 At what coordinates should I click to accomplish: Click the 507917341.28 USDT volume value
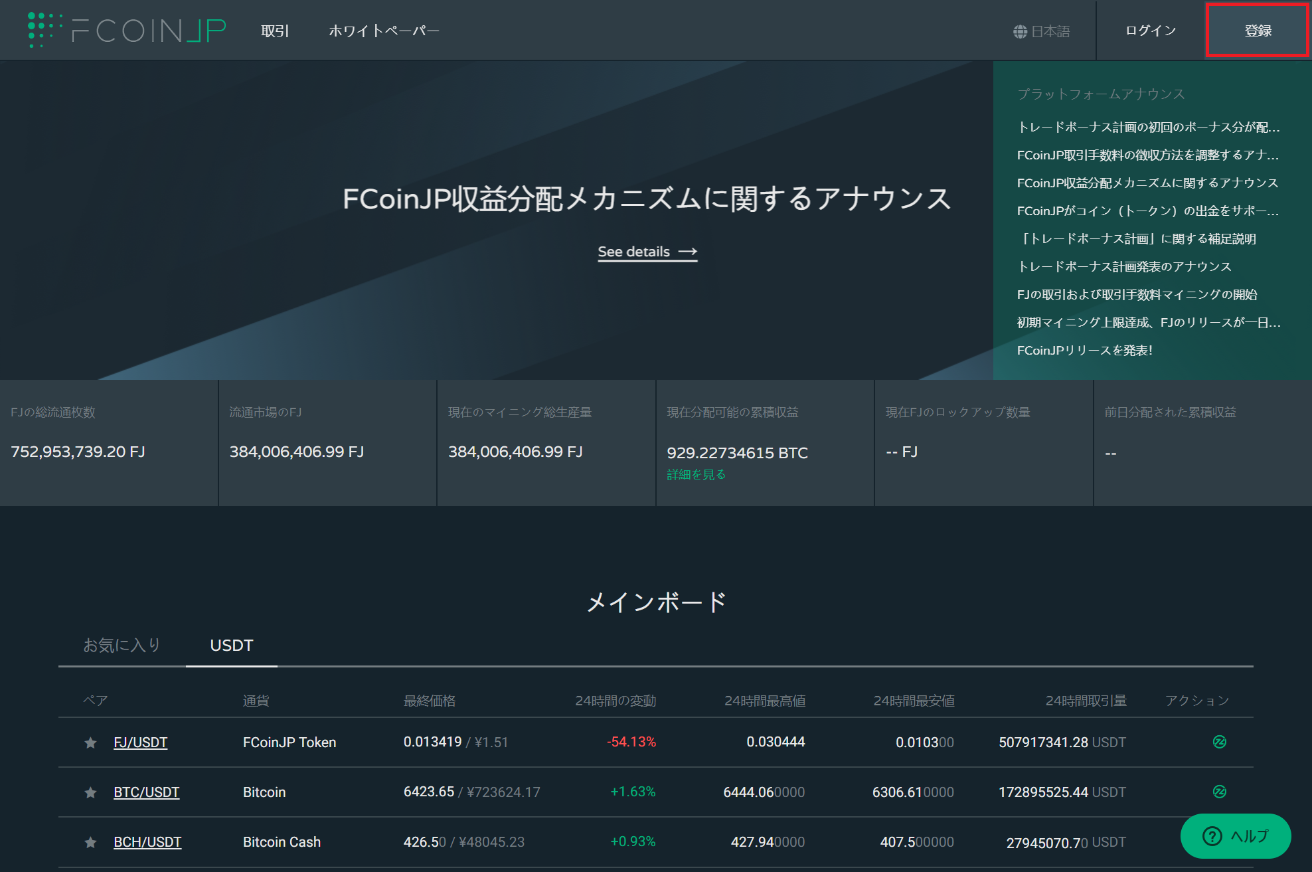(1062, 742)
